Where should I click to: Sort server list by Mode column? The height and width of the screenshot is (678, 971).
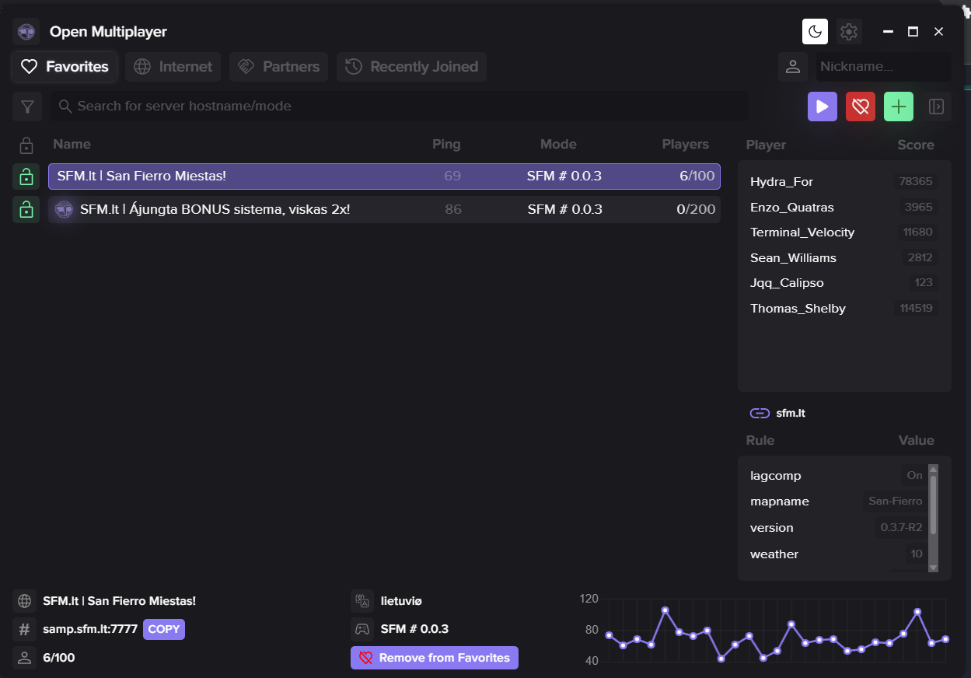click(x=558, y=144)
